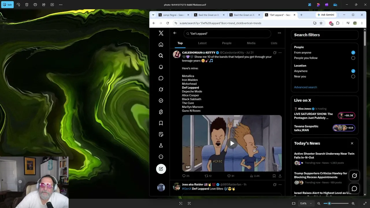Select 'People you follow' filter
Screen dimensions: 370x208
[353, 58]
